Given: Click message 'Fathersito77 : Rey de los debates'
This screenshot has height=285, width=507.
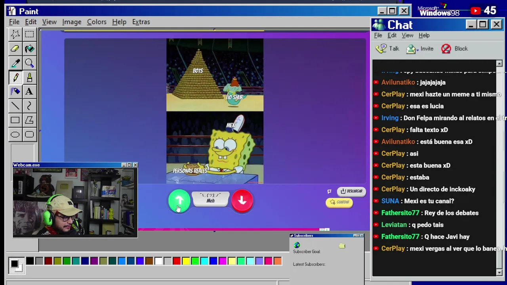Looking at the screenshot, I should (430, 213).
